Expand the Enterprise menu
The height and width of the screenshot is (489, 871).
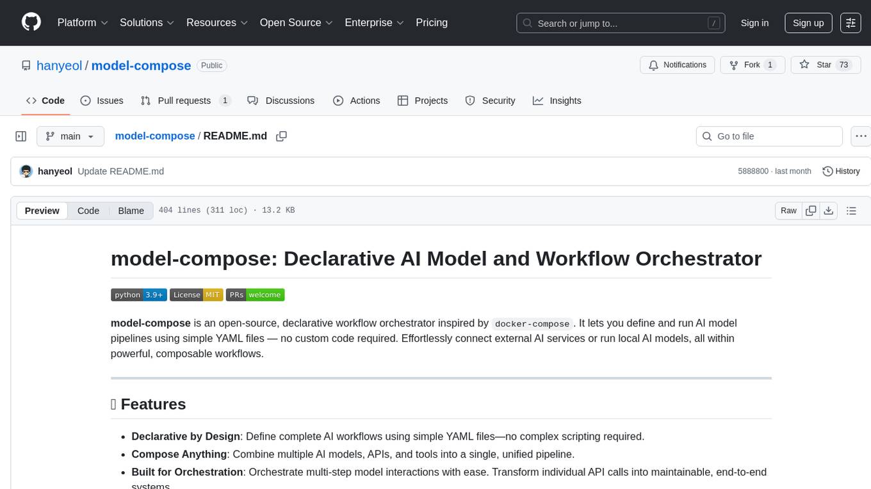pyautogui.click(x=375, y=22)
